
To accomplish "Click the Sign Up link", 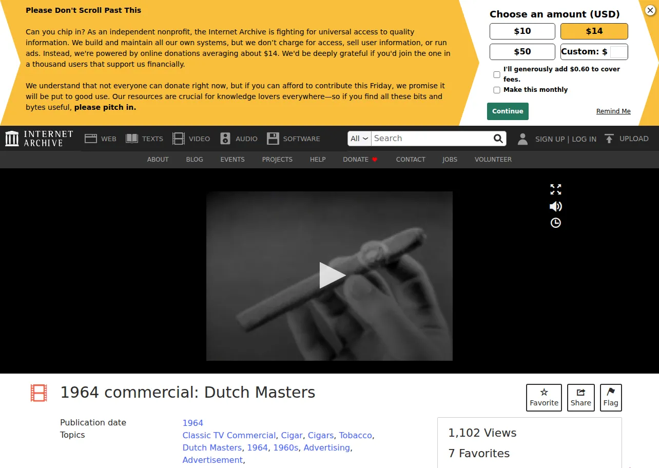I will tap(550, 139).
